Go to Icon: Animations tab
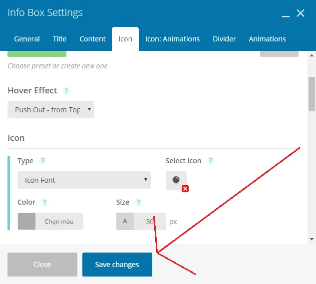316x284 pixels. pyautogui.click(x=173, y=39)
